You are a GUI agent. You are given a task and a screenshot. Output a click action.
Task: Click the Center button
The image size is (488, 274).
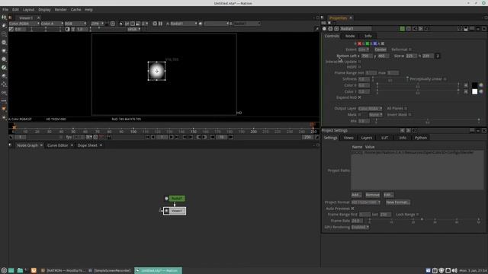(x=380, y=49)
